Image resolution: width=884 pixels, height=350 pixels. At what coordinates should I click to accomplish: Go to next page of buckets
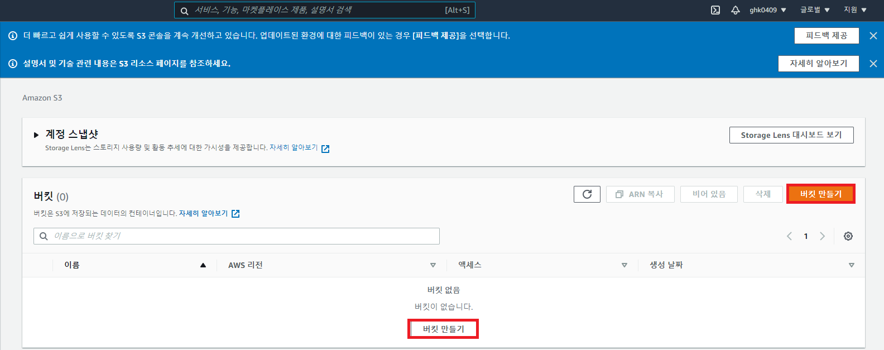822,236
